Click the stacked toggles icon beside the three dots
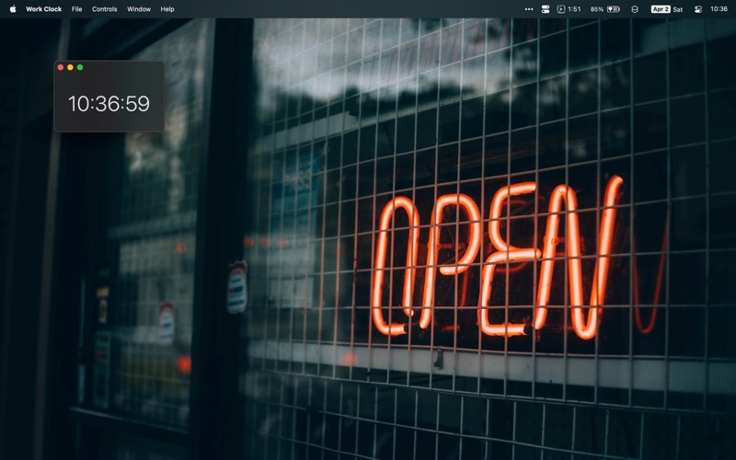The image size is (736, 460). click(x=546, y=9)
